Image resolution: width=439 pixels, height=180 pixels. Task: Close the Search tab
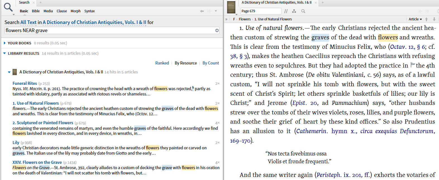34,3
